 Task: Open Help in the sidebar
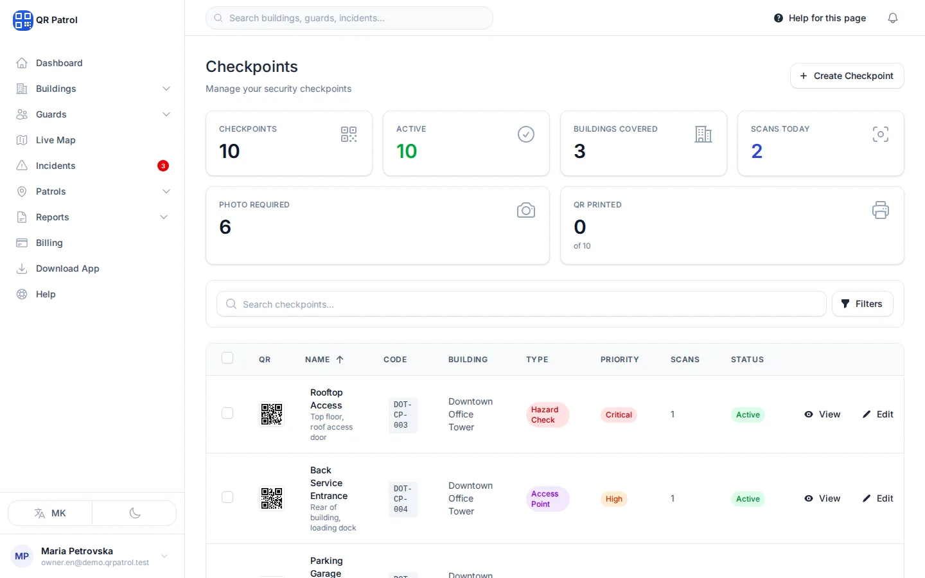point(92,294)
